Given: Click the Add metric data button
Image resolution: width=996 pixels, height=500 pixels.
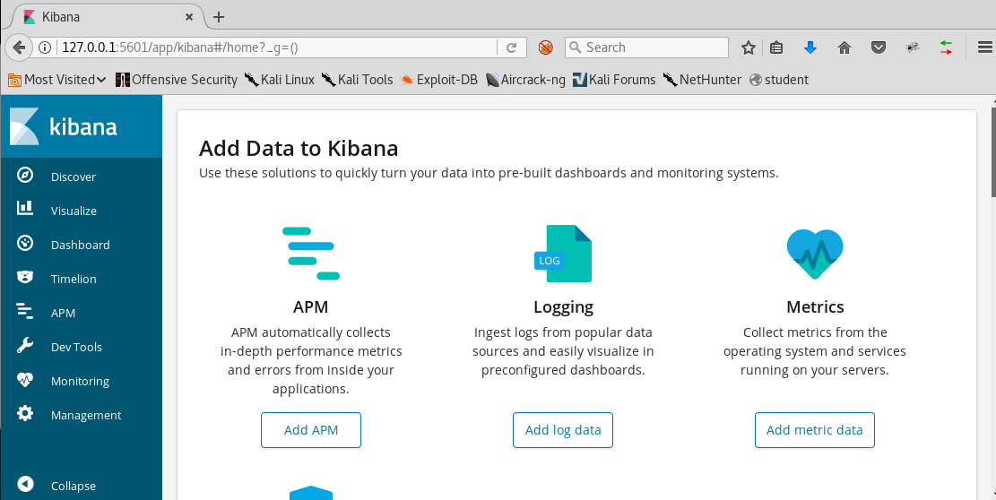Looking at the screenshot, I should 814,430.
